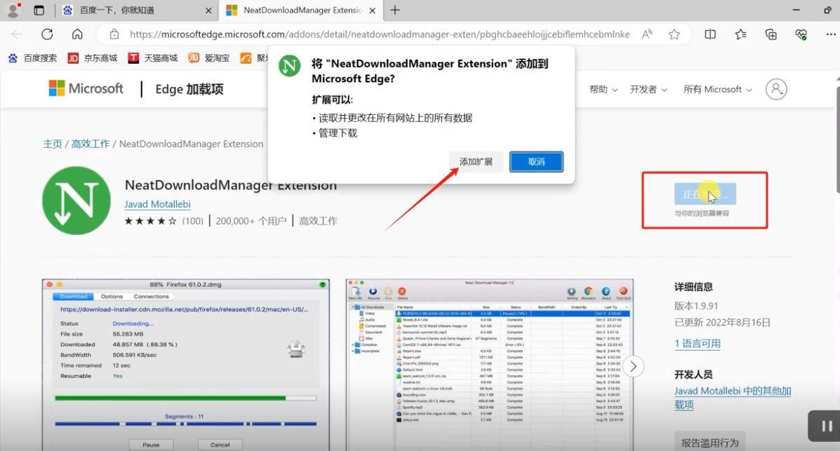Click the blue install button under cursor
The image size is (840, 451).
pos(705,194)
